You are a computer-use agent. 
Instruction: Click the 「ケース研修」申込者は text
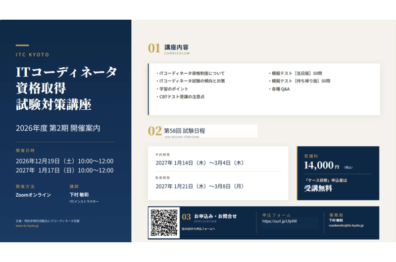(326, 180)
